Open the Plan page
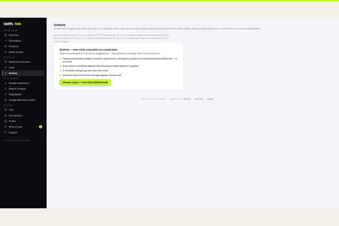 (23, 110)
